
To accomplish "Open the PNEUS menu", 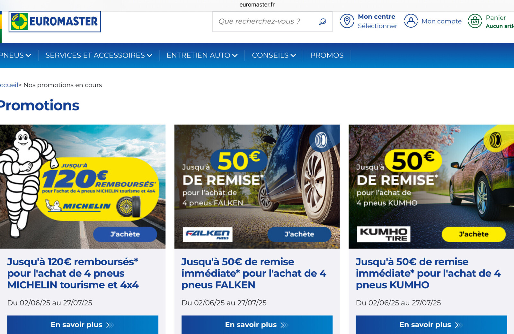I will pyautogui.click(x=15, y=55).
